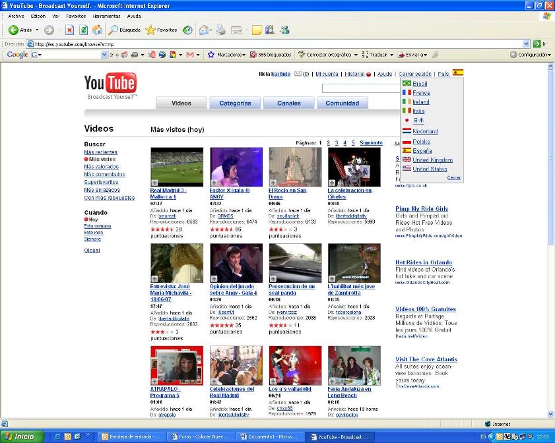Switch to Bandeja de entrada taskbar item
Viewport: 555px width, 443px height.
(x=132, y=436)
